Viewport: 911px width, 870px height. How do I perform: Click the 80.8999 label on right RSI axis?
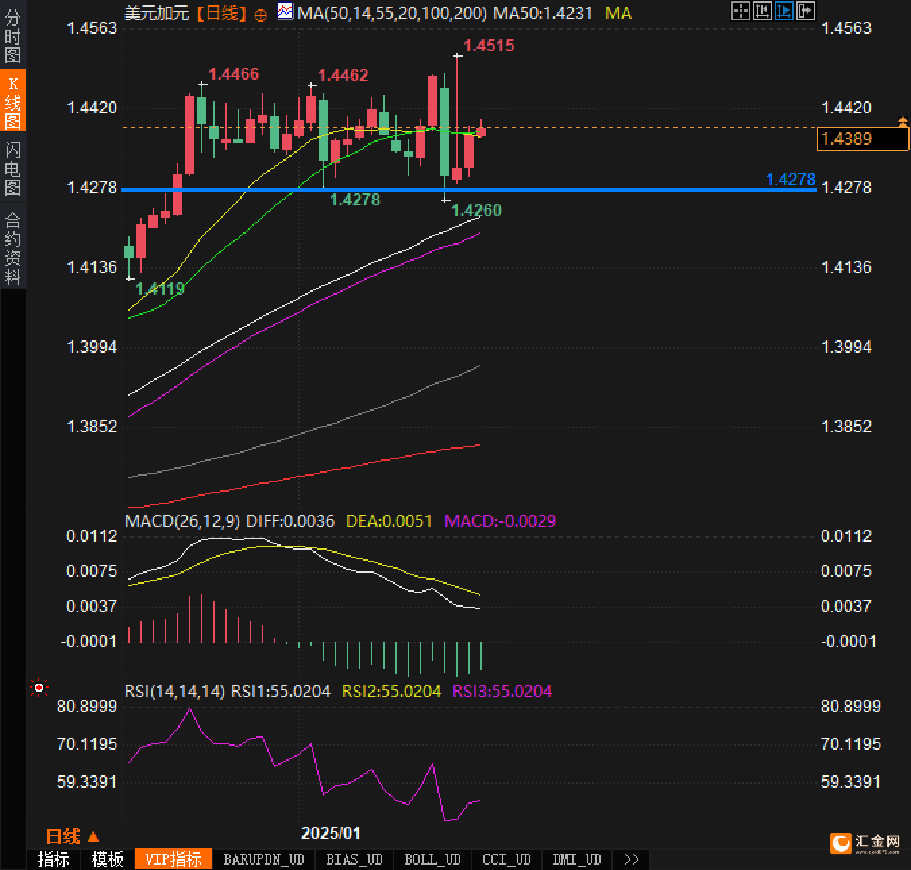pos(850,706)
